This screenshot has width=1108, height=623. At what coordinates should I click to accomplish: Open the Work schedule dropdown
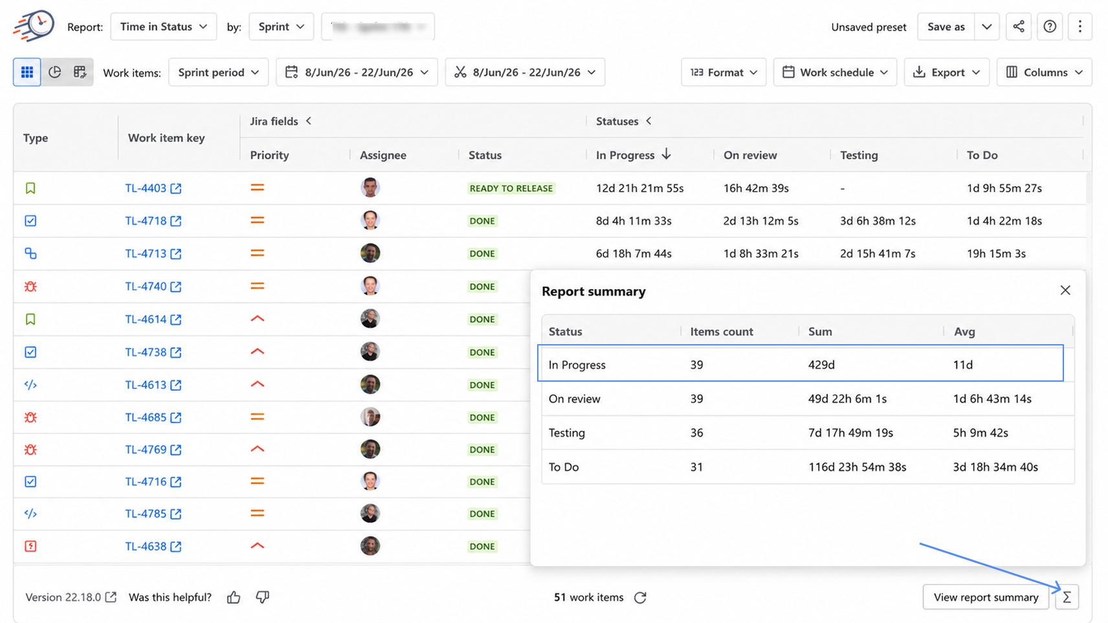pyautogui.click(x=835, y=72)
